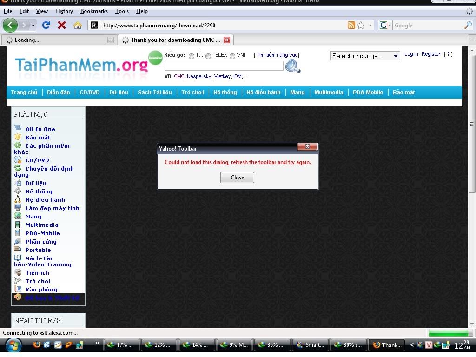This screenshot has height=357, width=476.
Task: Open the Hệ thống gear icon
Action: tap(18, 191)
